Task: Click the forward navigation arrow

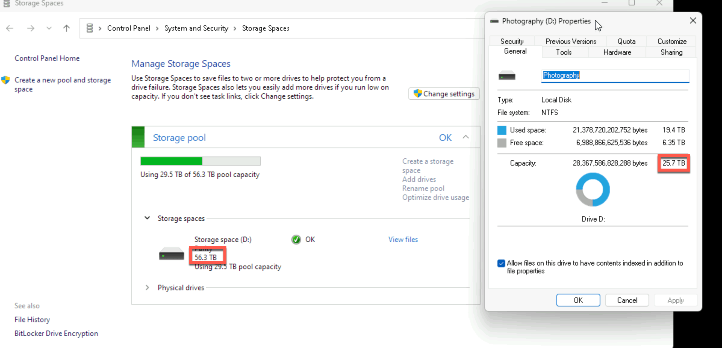Action: click(30, 28)
